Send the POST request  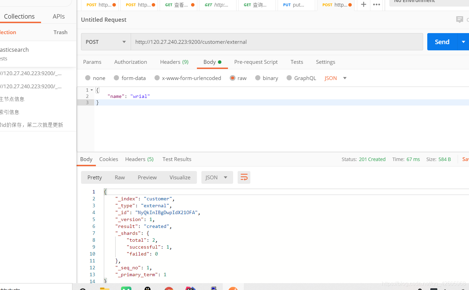[x=442, y=42]
